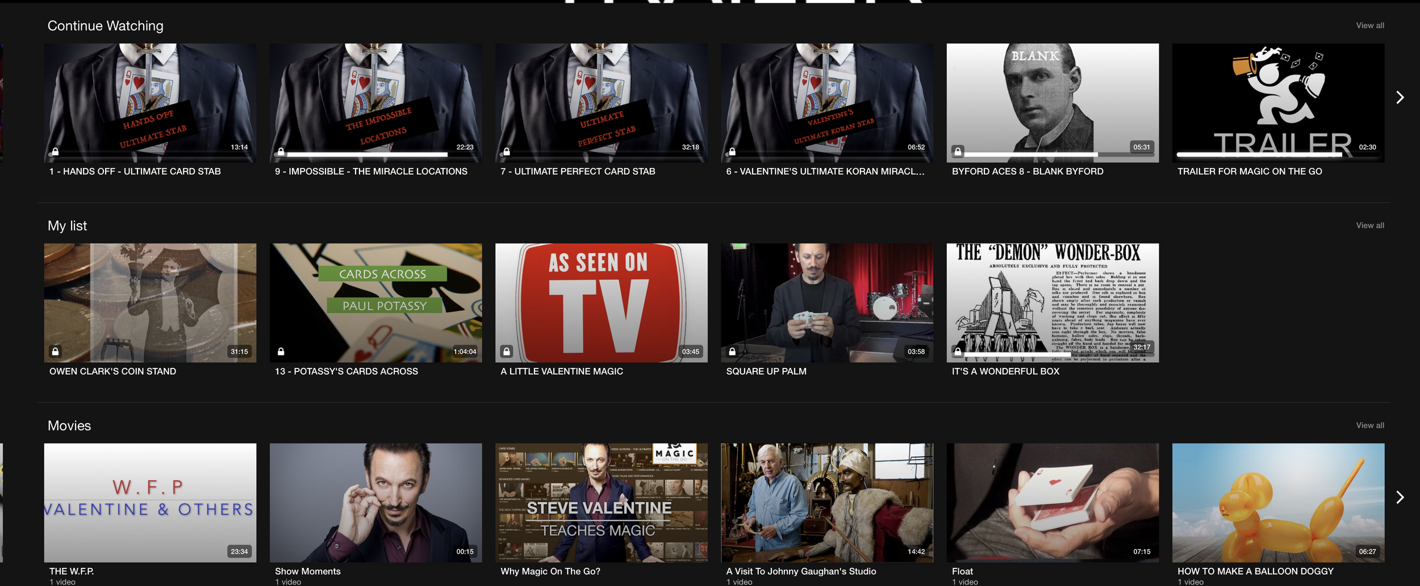
Task: Click lock icon on Valentine's Ultimate Koran thumbnail
Action: pyautogui.click(x=732, y=152)
